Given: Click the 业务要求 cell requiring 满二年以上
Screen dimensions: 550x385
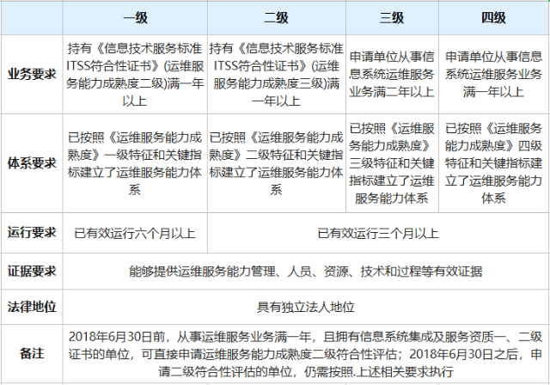Looking at the screenshot, I should click(391, 74).
